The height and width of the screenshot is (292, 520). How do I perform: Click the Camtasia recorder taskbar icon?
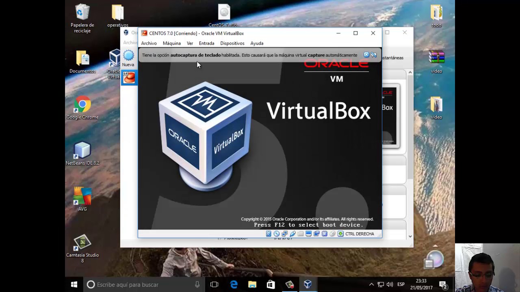(x=289, y=285)
